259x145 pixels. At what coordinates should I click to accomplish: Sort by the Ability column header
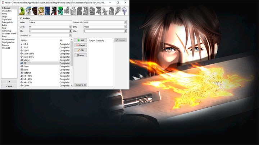[x=40, y=40]
